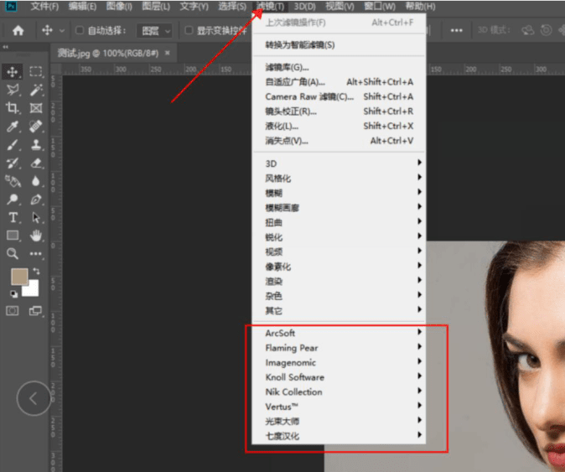565x472 pixels.
Task: Open the 选择(S) menu
Action: (232, 7)
